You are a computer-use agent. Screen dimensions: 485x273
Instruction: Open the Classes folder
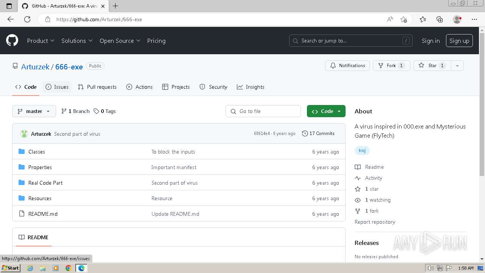tap(36, 152)
